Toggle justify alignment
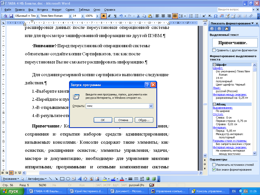The width and height of the screenshot is (260, 195). point(175,16)
